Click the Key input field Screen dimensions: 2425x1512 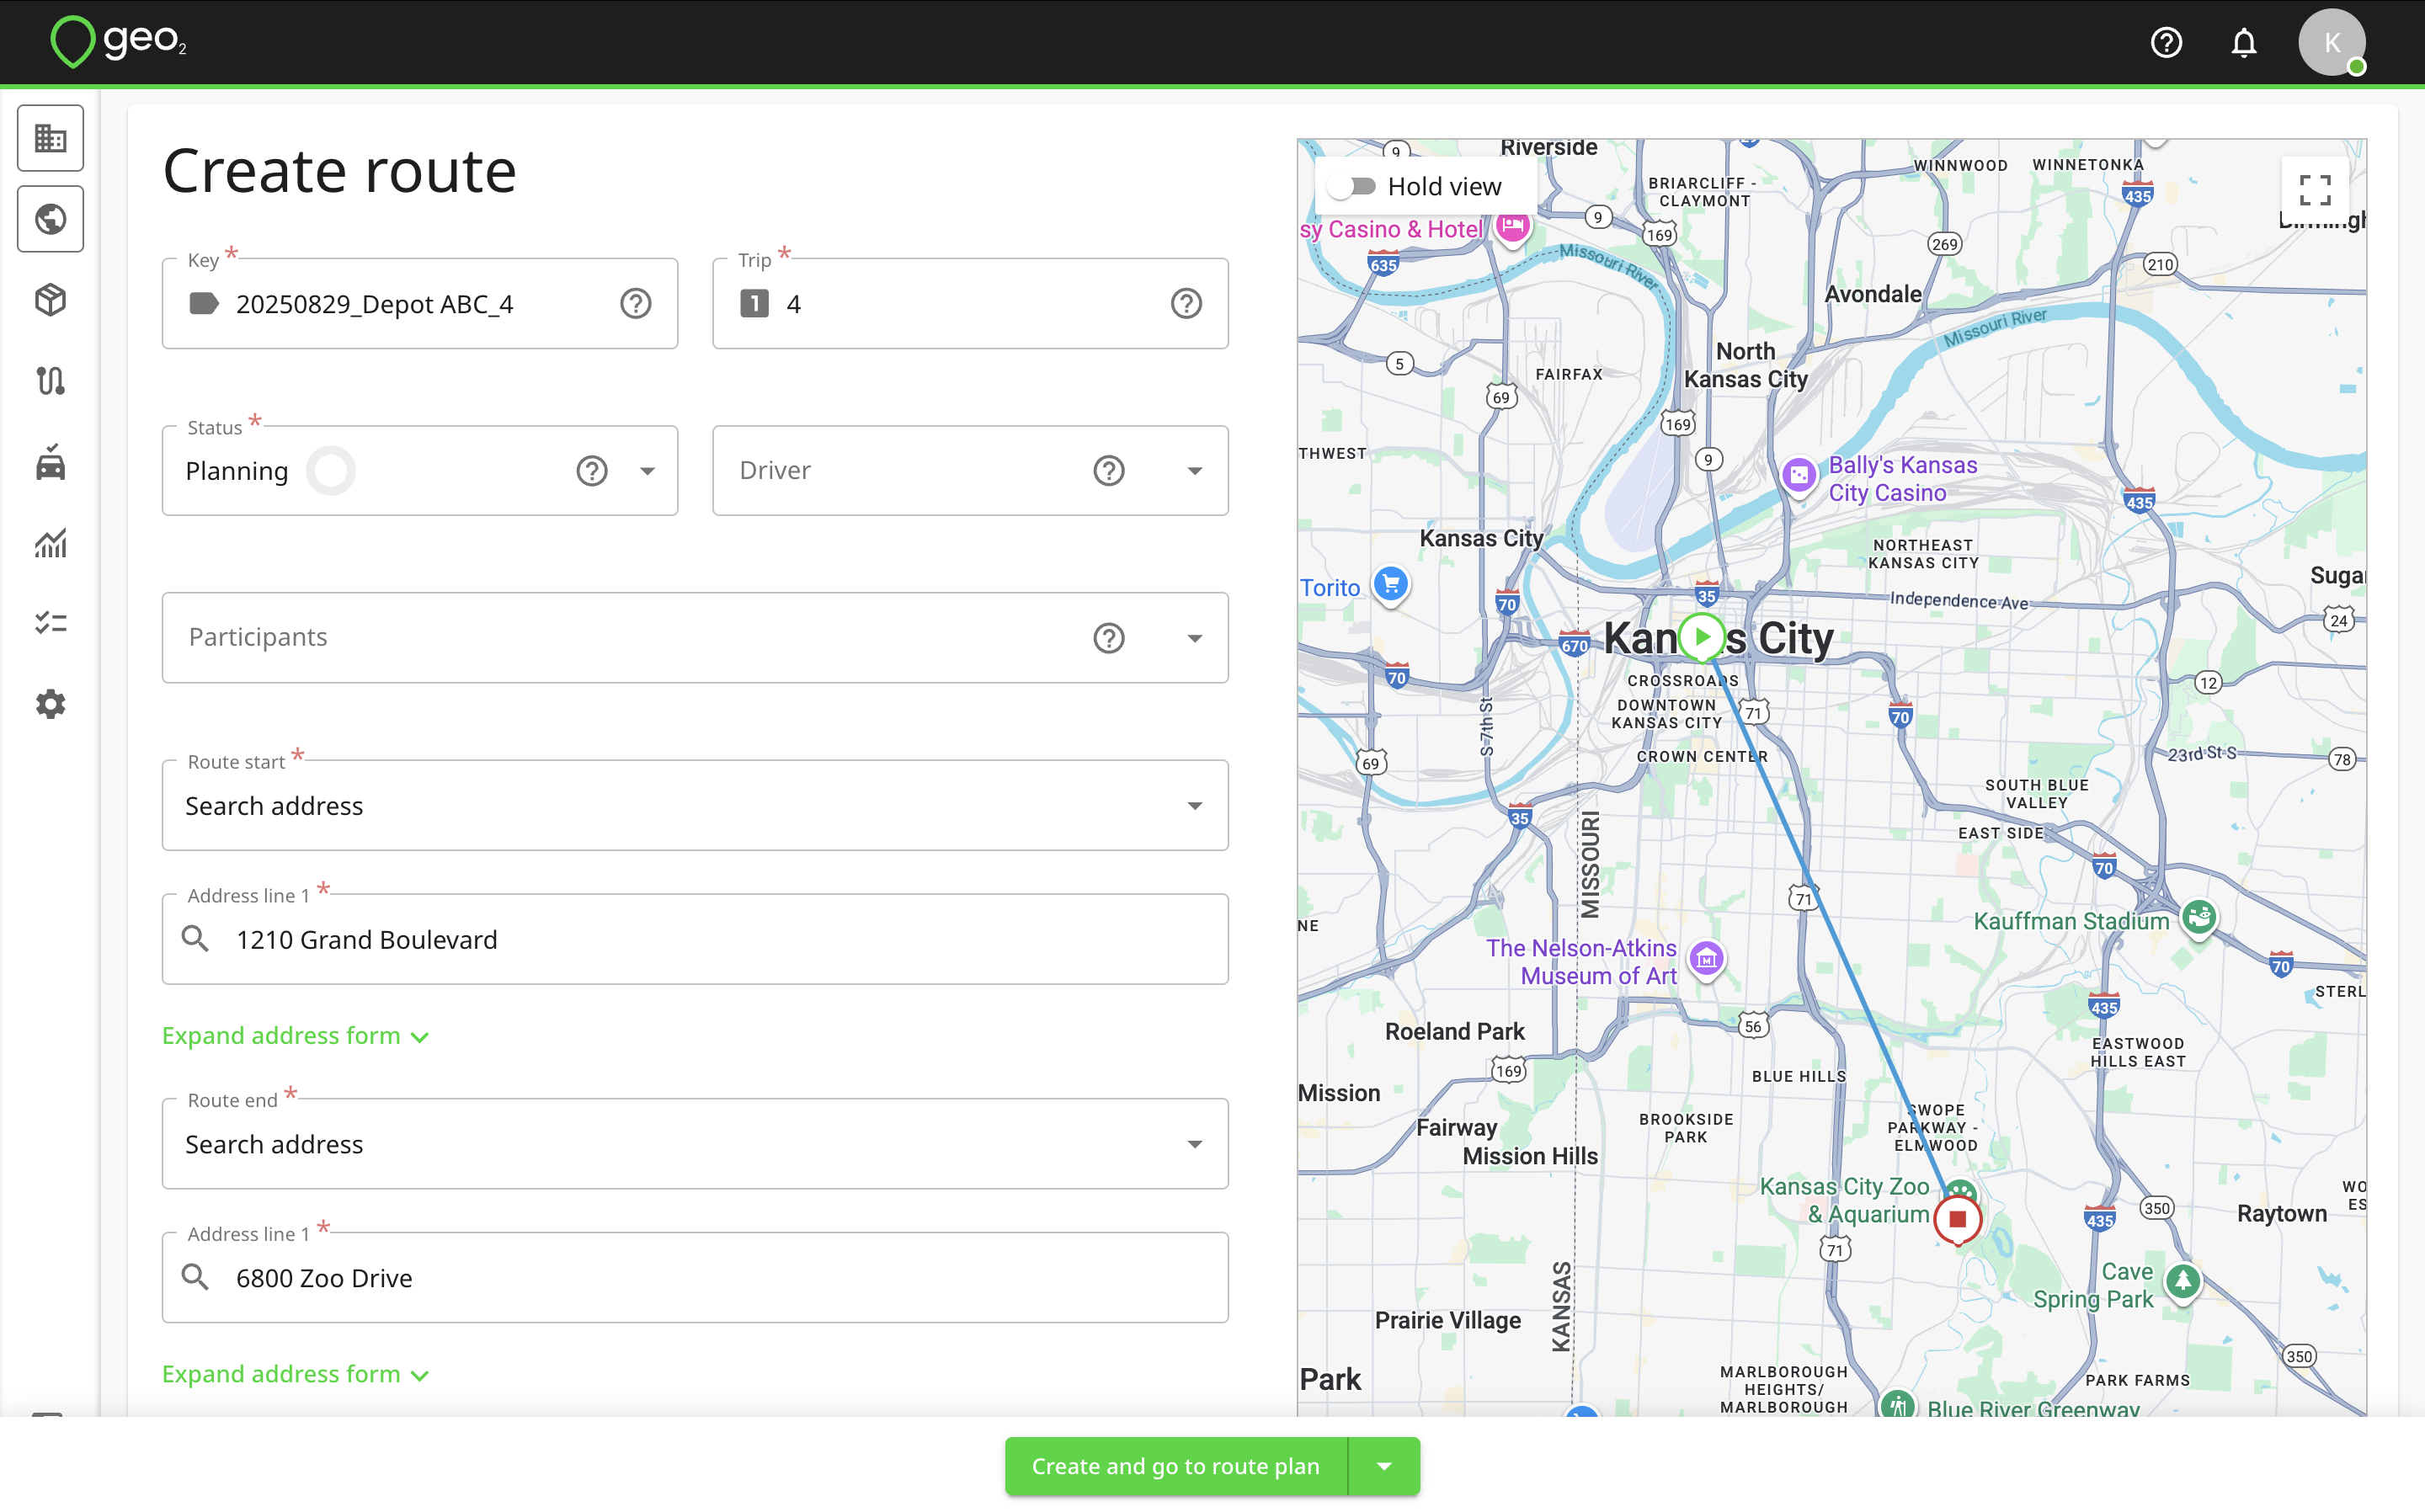(420, 304)
